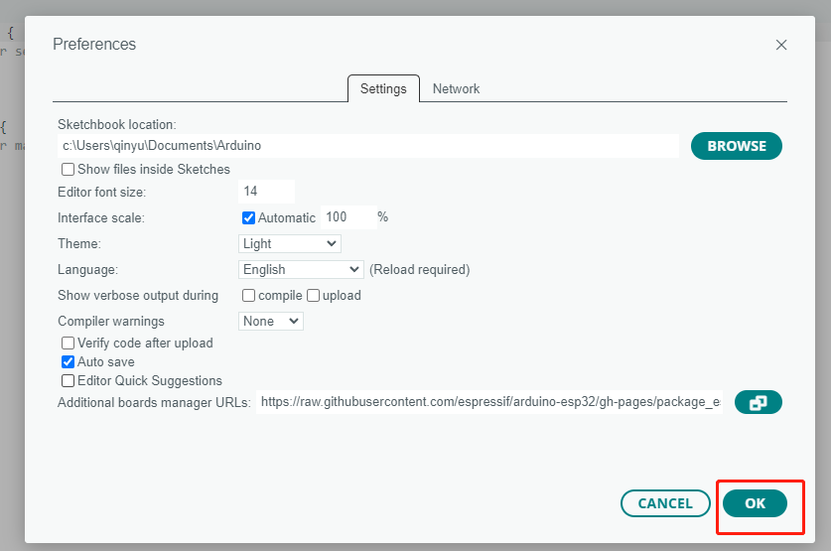Switch to the Network tab

(x=456, y=88)
